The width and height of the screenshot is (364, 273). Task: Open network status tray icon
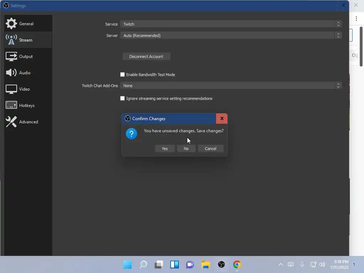point(313,264)
